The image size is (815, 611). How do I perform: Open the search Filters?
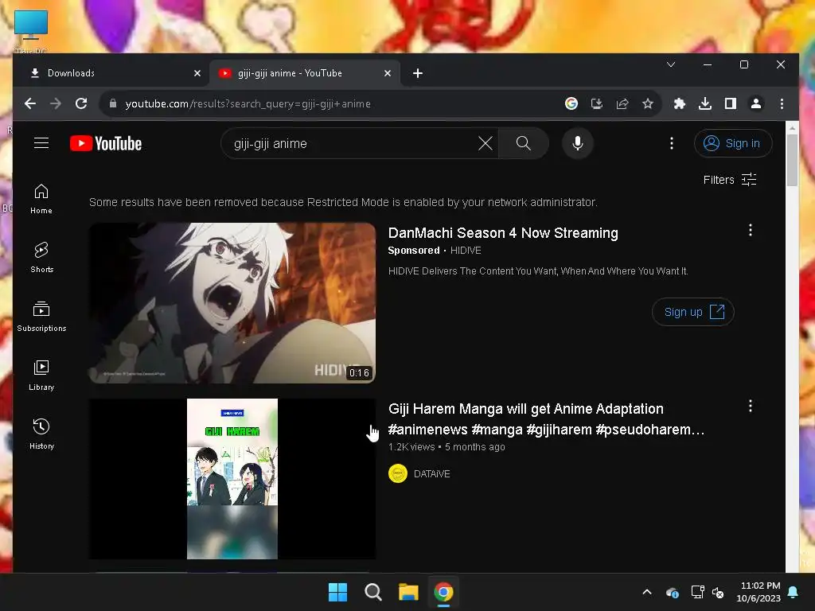[730, 180]
